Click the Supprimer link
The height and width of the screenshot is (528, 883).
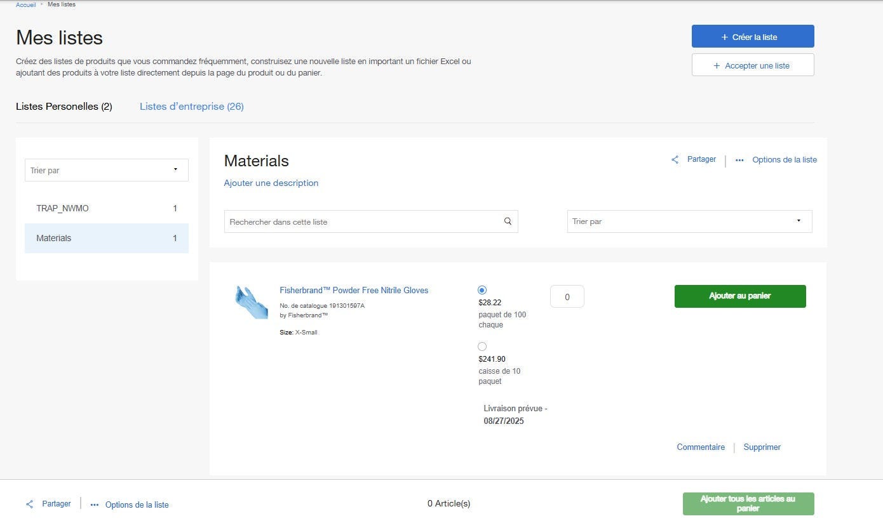point(762,447)
